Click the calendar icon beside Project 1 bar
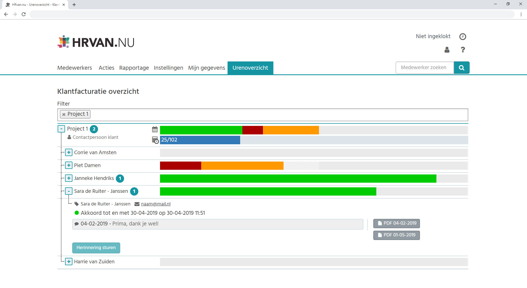 point(155,129)
